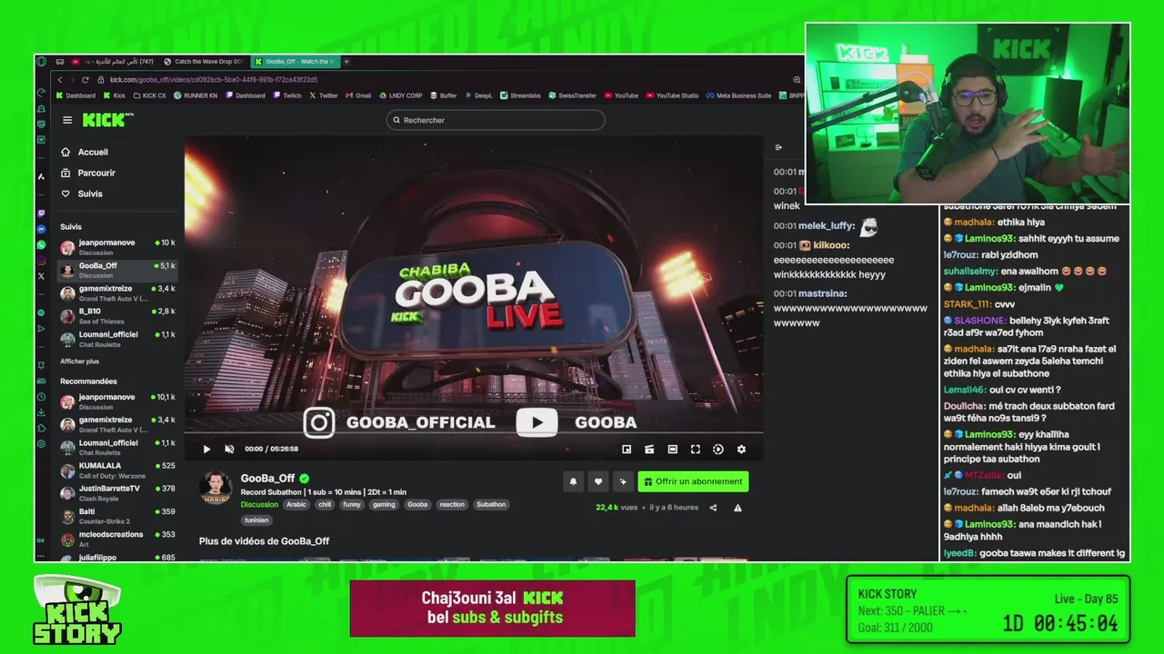
Task: Open Balti Counter-Strike 2 channel
Action: coord(117,516)
